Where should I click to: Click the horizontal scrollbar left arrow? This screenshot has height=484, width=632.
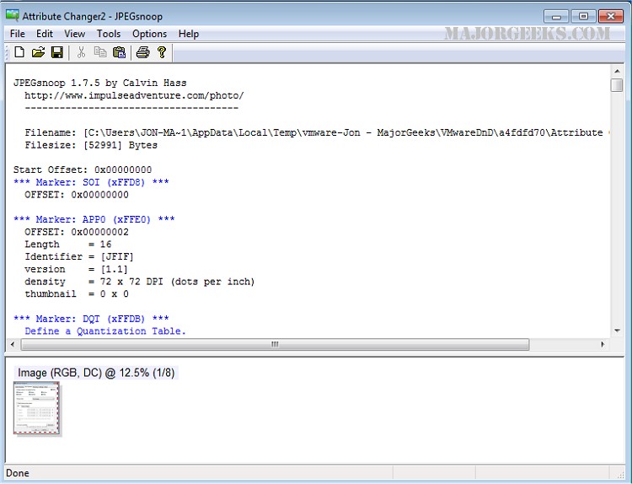(13, 344)
